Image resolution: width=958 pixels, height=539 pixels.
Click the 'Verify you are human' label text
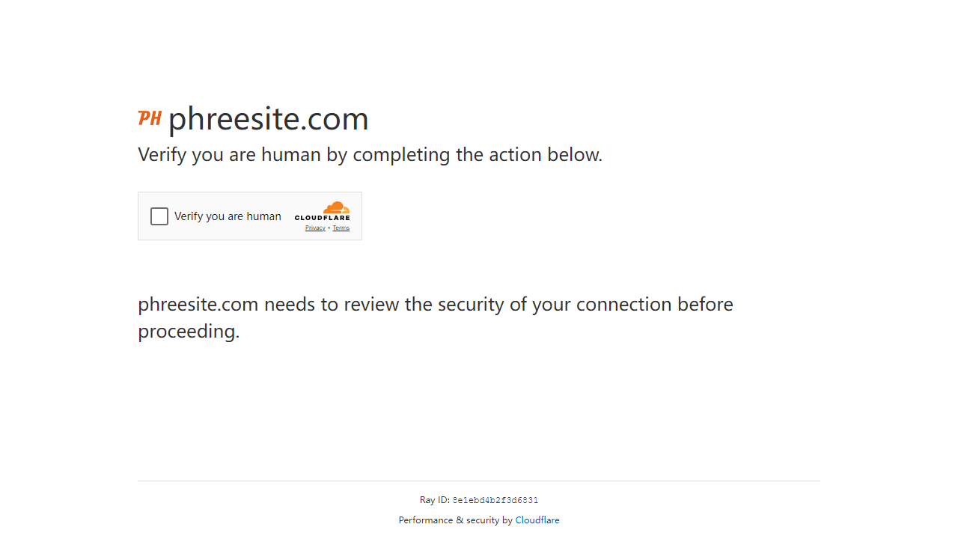(228, 216)
